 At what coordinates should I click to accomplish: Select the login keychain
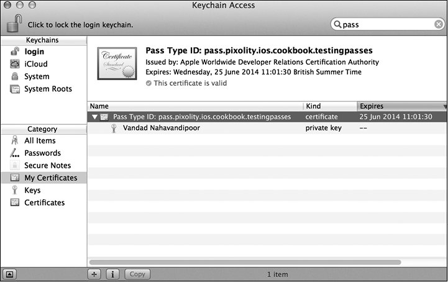coord(34,52)
